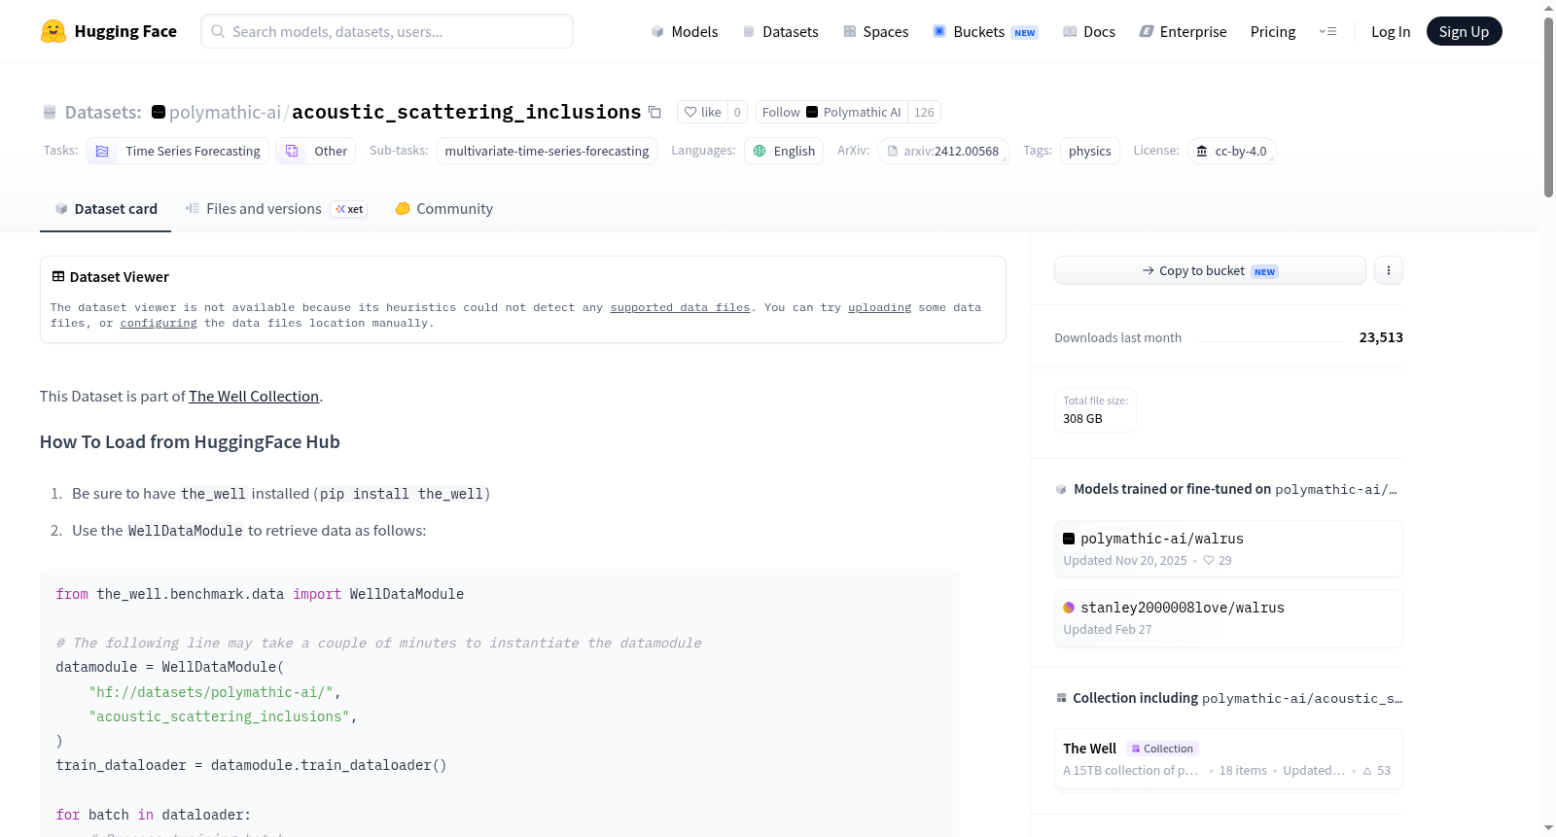Click the 23,513 downloads last month value
Screen dimensions: 1556x837
click(1381, 337)
